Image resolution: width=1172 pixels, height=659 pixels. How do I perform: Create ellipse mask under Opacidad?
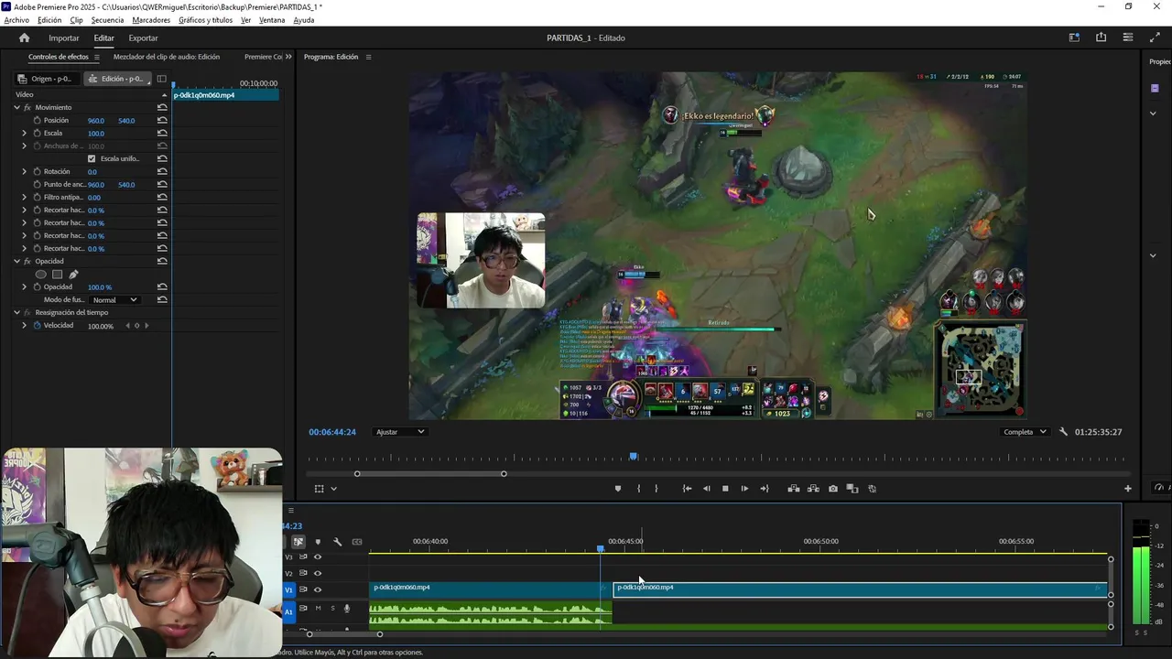pyautogui.click(x=40, y=274)
